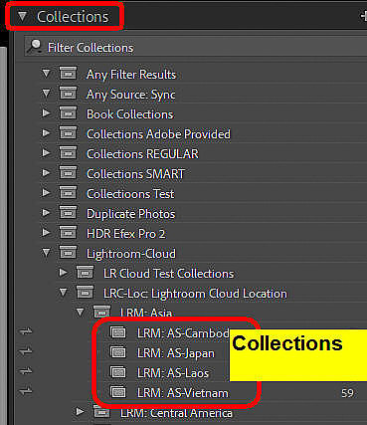Collapse the Any Source: Sync set
The width and height of the screenshot is (367, 425).
click(x=47, y=94)
